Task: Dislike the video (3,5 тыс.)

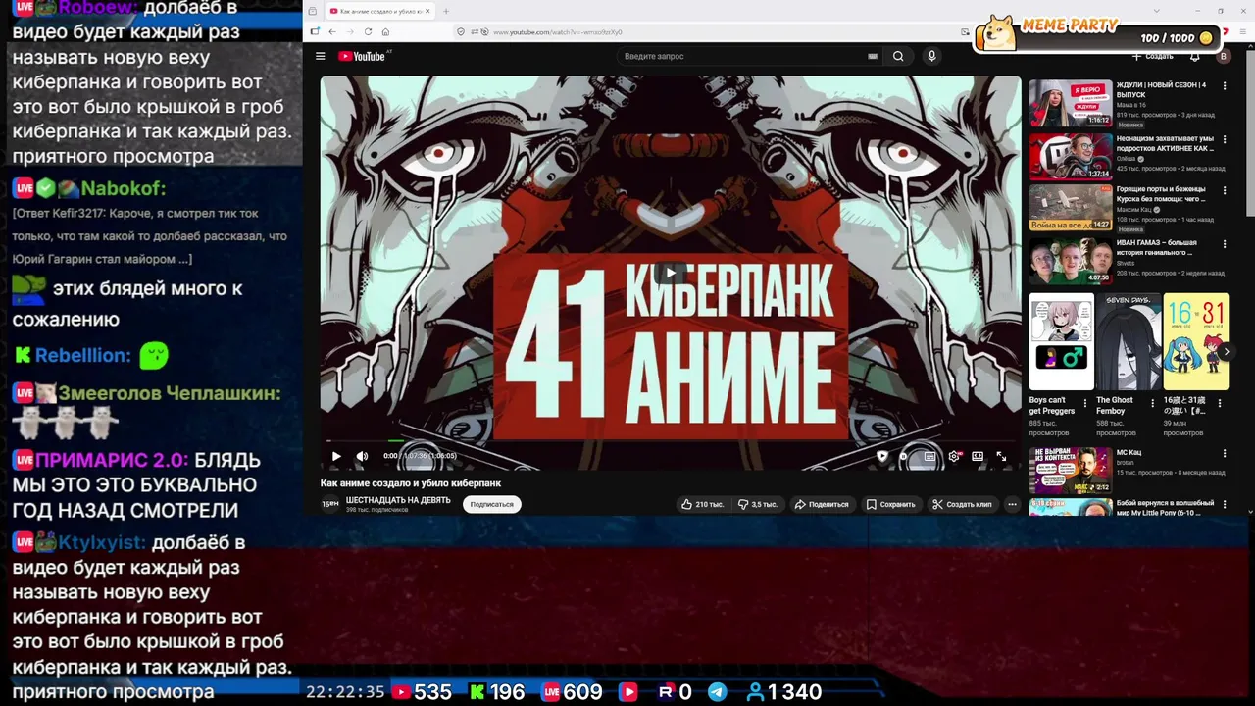Action: 758,504
